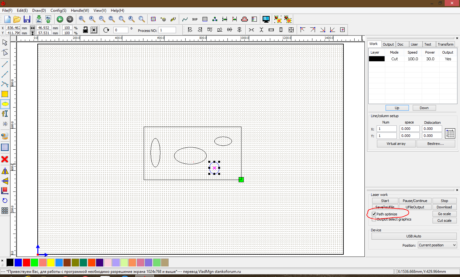Select the 'Cut' mode cell in layer table
Viewport: 460px width, 277px height.
tap(395, 59)
